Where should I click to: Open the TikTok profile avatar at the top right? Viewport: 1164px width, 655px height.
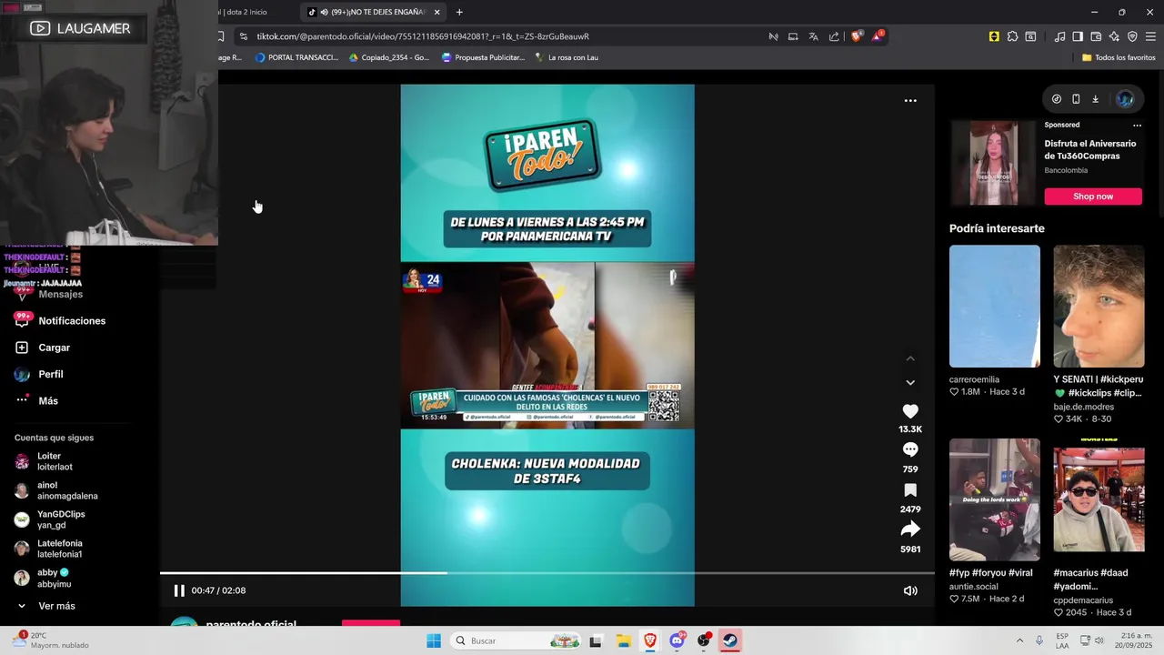[1125, 99]
